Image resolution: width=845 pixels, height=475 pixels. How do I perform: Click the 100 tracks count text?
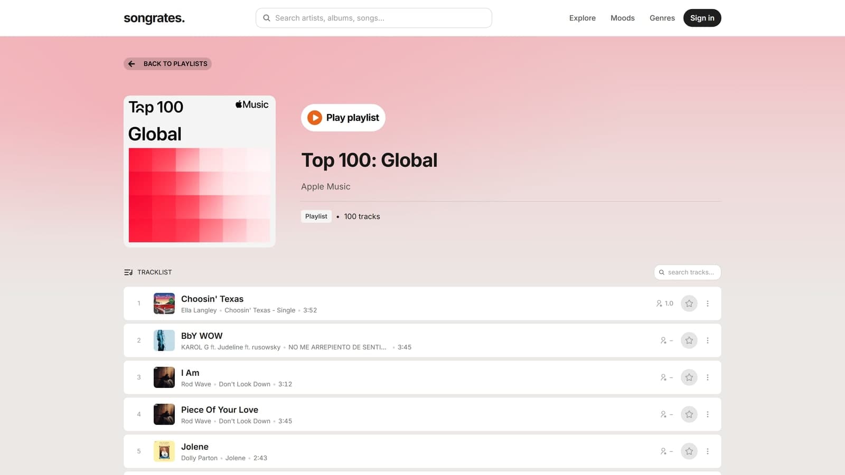(362, 216)
